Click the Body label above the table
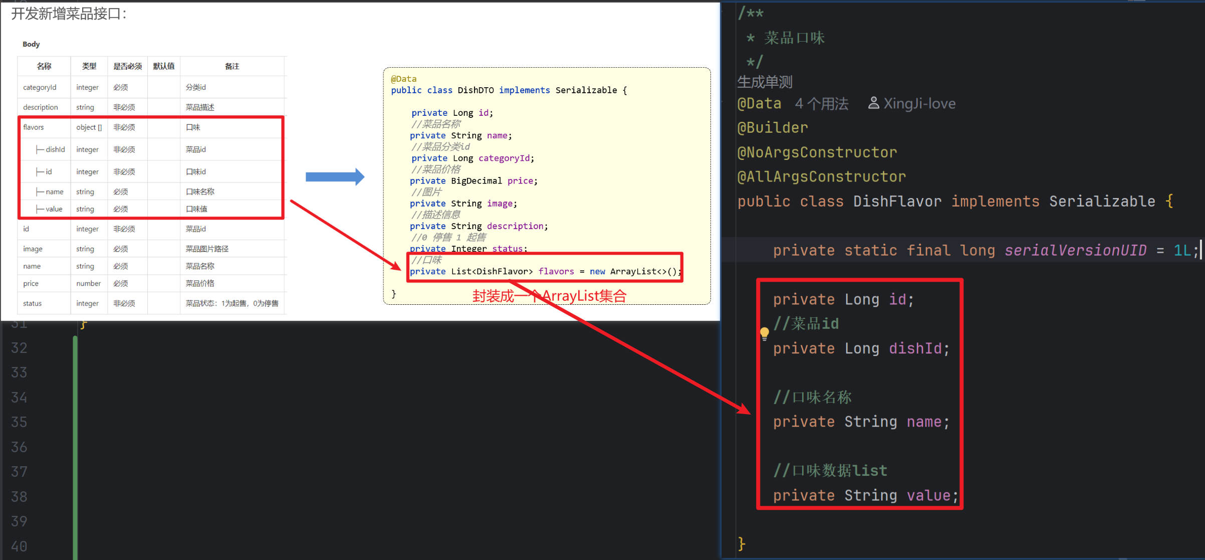 point(31,44)
